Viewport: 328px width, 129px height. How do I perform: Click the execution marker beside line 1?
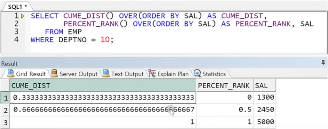pyautogui.click(x=23, y=16)
